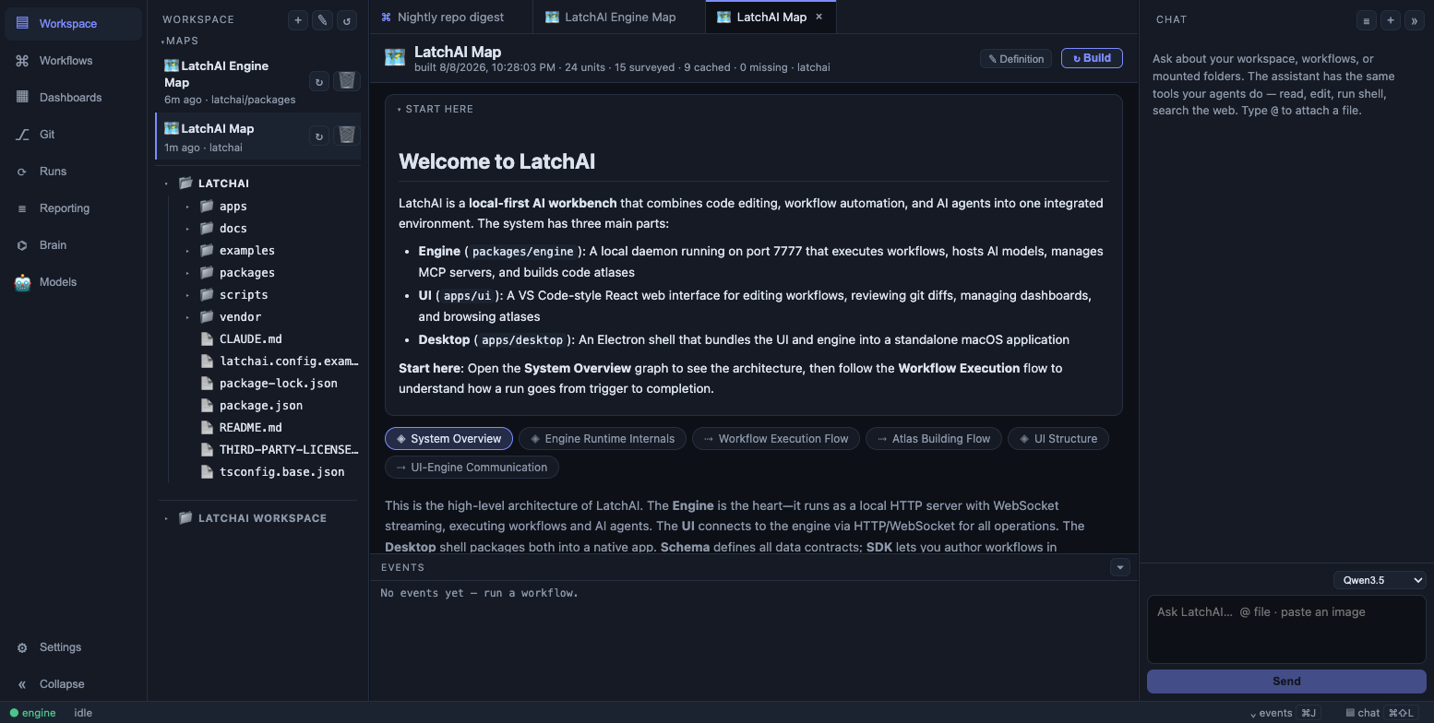Open the Git section
Image resolution: width=1434 pixels, height=723 pixels.
point(73,134)
